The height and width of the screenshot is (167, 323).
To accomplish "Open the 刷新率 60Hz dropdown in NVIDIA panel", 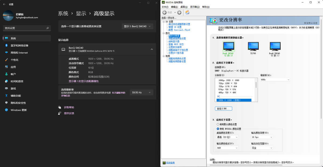I will pos(275,80).
